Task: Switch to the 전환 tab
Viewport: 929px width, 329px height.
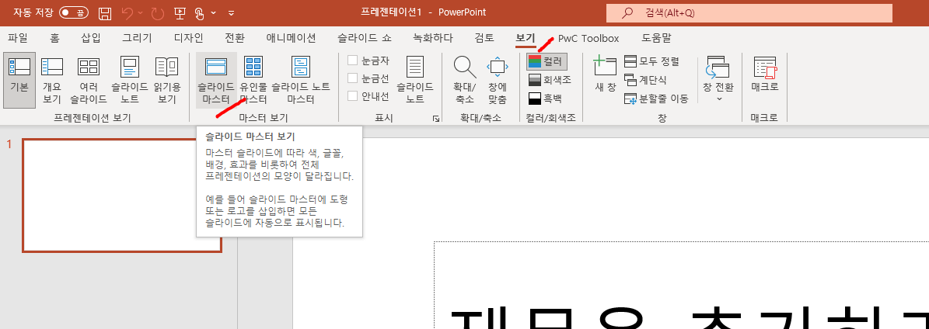Action: [235, 39]
